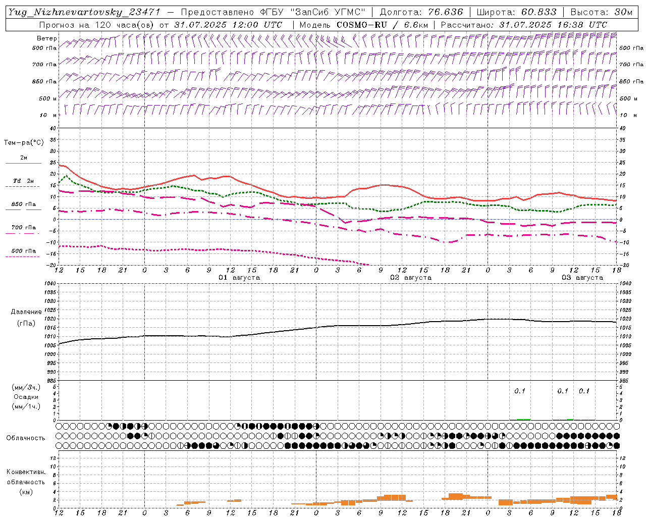Click the solid red 2м temperature legend line
This screenshot has height=517, width=646.
coord(23,164)
